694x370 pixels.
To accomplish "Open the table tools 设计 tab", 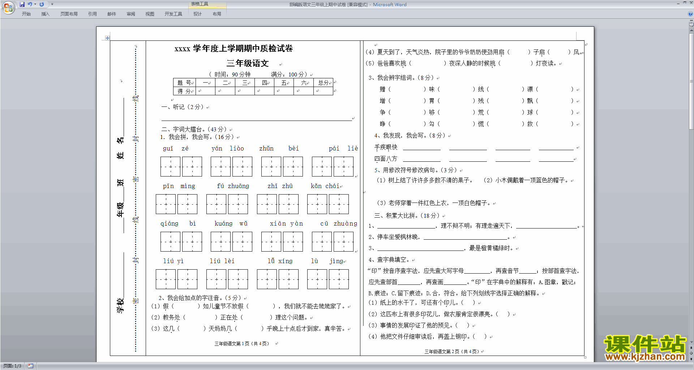I will [x=197, y=14].
